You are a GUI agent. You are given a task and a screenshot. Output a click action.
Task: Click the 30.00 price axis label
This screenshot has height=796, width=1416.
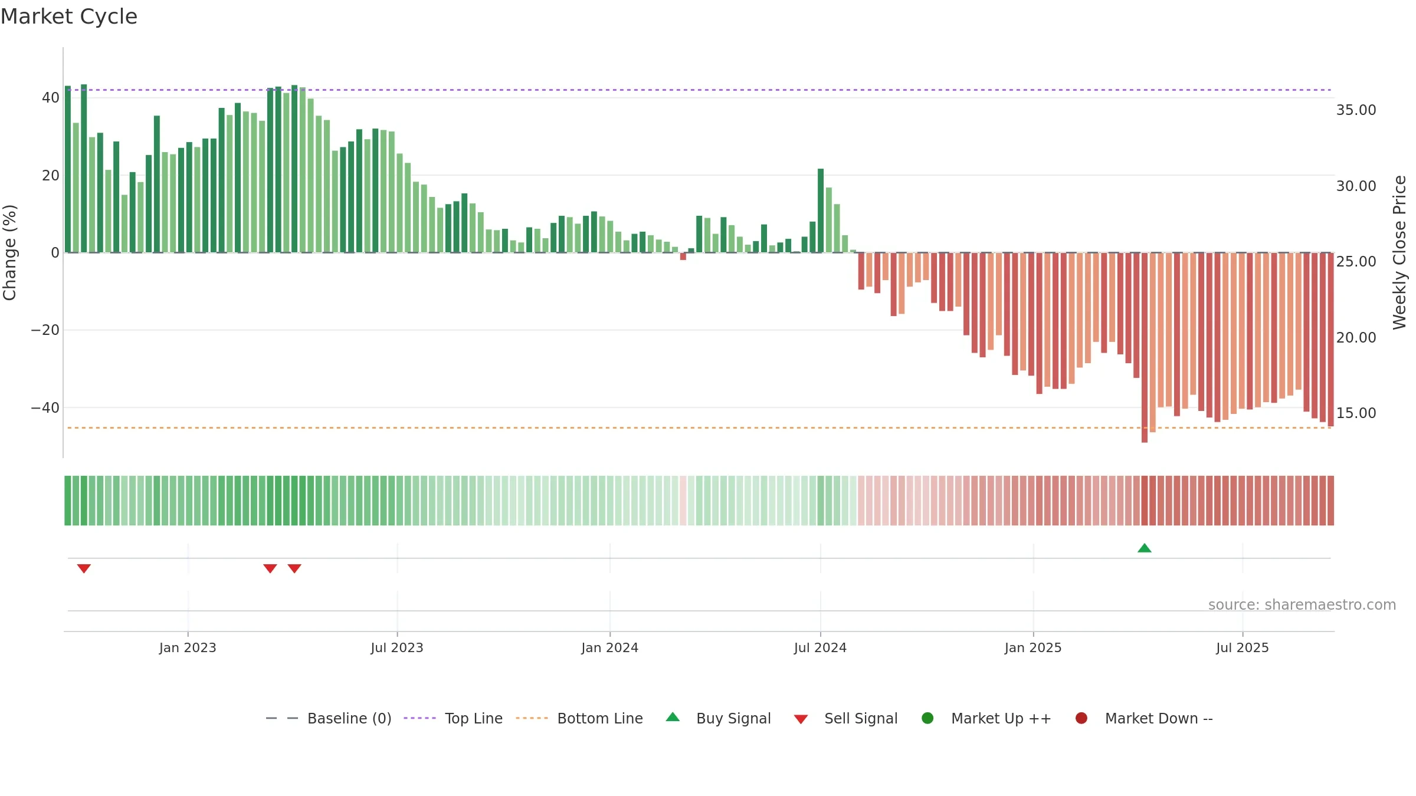click(x=1356, y=186)
